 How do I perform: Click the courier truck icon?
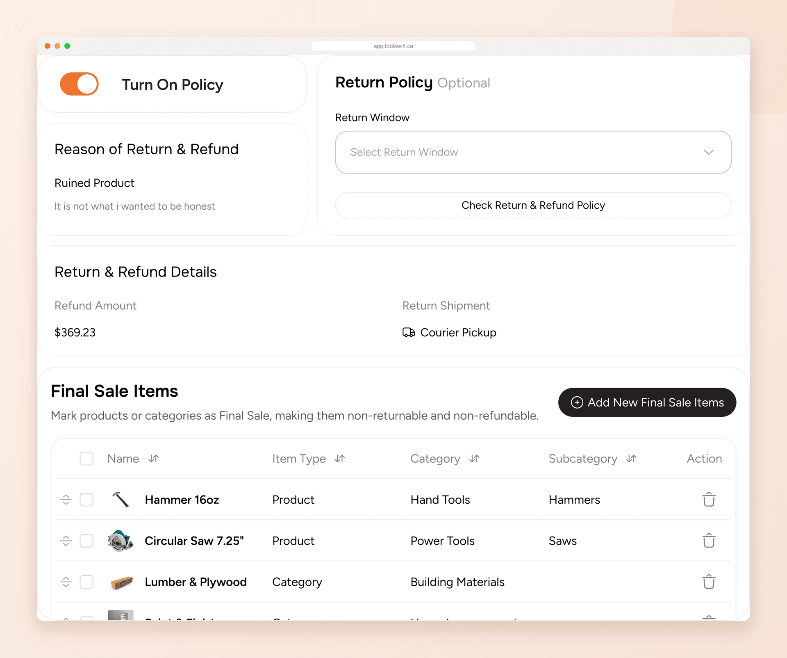pyautogui.click(x=409, y=332)
